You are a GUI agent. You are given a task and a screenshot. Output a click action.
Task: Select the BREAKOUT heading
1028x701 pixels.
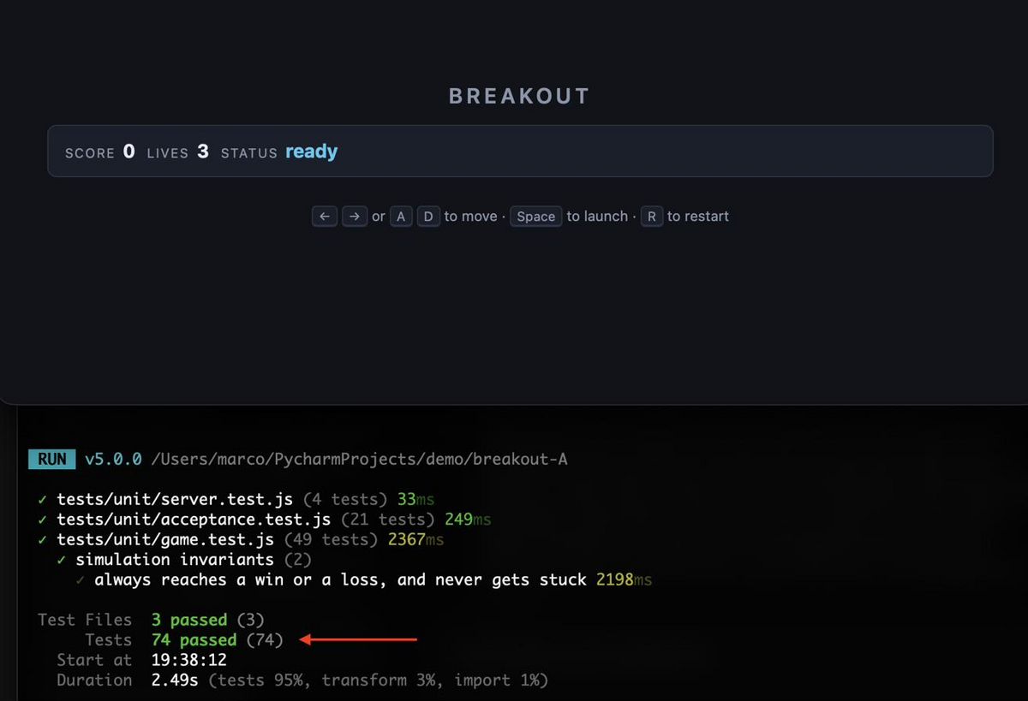coord(520,96)
